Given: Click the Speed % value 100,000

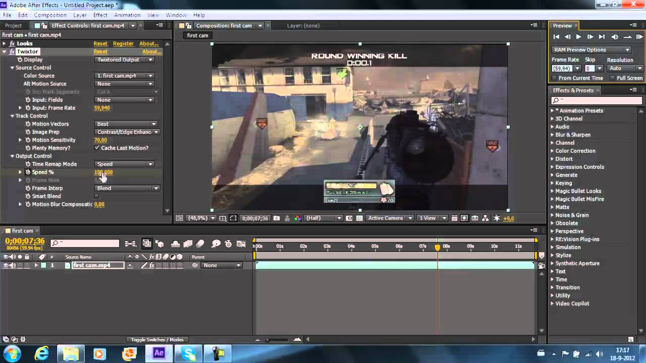Looking at the screenshot, I should pyautogui.click(x=103, y=172).
